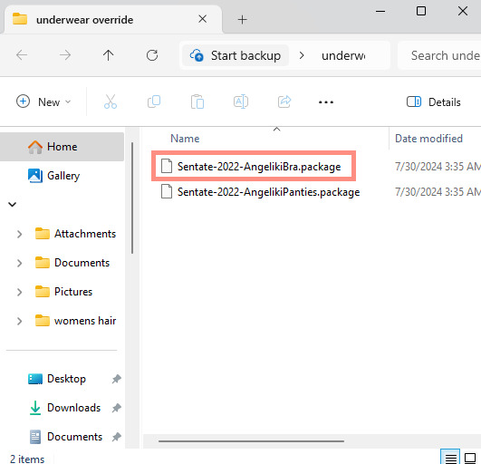Expand the womens hair folder chevron
The width and height of the screenshot is (481, 464).
[19, 321]
